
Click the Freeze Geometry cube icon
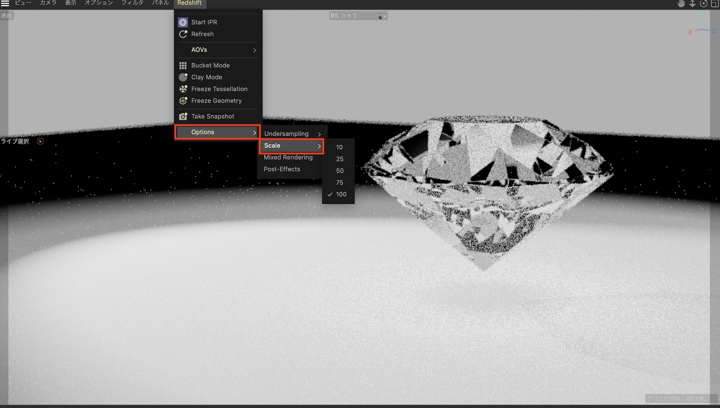(183, 101)
